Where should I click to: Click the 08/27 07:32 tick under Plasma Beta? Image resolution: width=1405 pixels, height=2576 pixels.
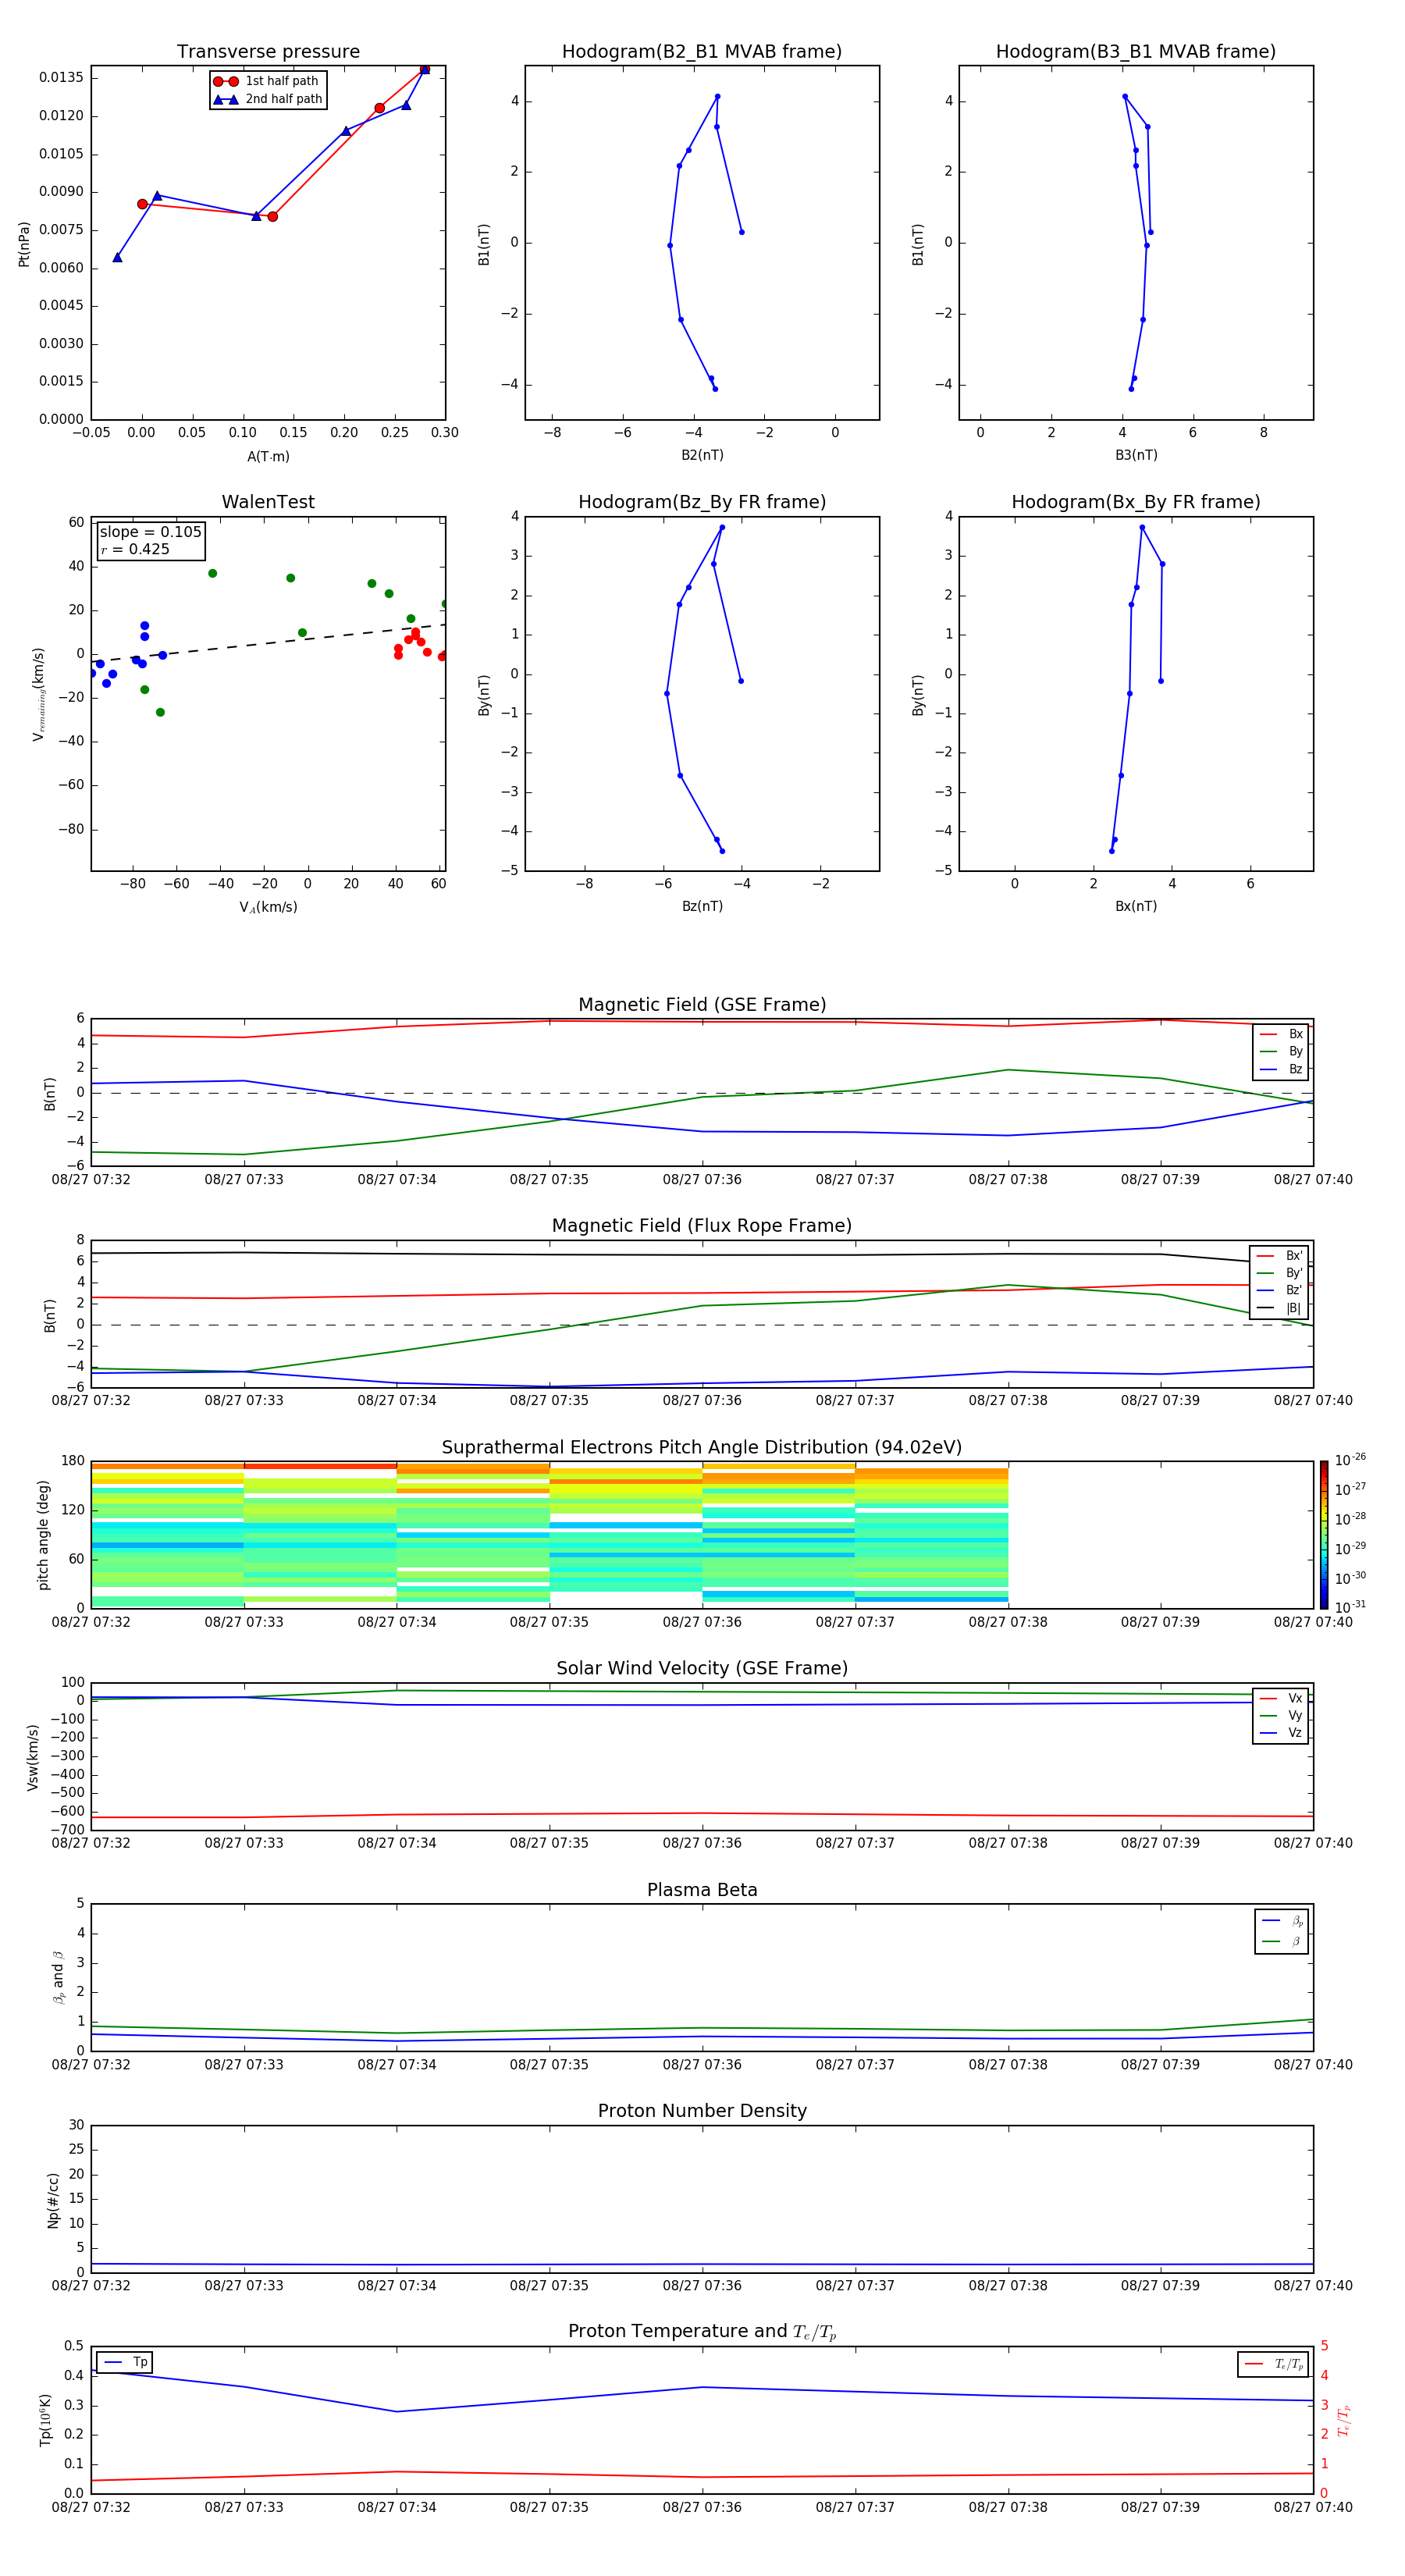[91, 2065]
